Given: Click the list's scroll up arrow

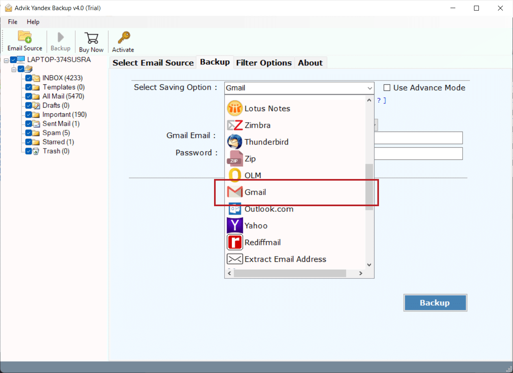Looking at the screenshot, I should [x=369, y=100].
